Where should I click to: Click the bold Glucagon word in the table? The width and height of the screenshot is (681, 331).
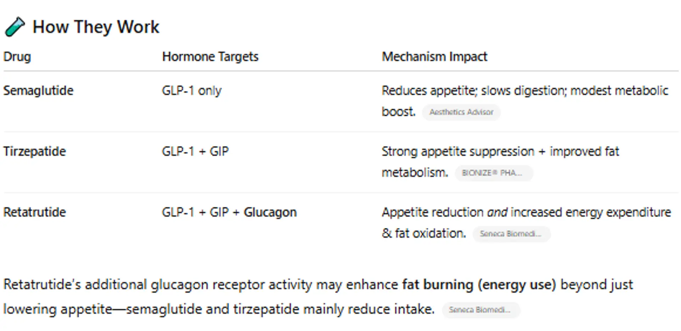(270, 212)
